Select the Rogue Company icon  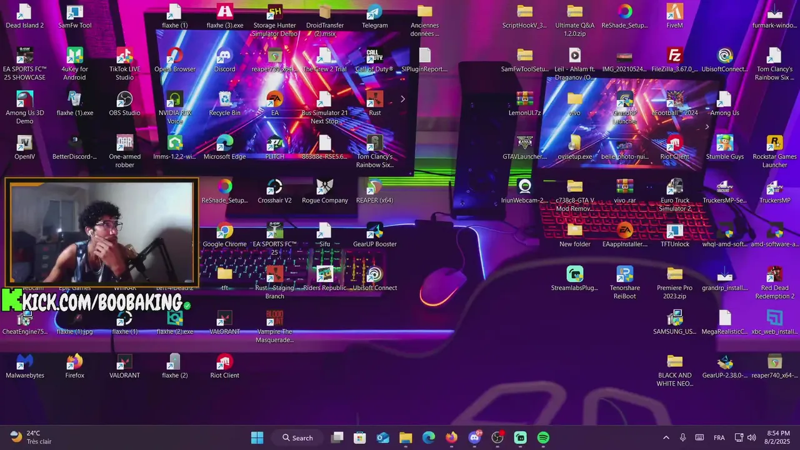pyautogui.click(x=325, y=192)
